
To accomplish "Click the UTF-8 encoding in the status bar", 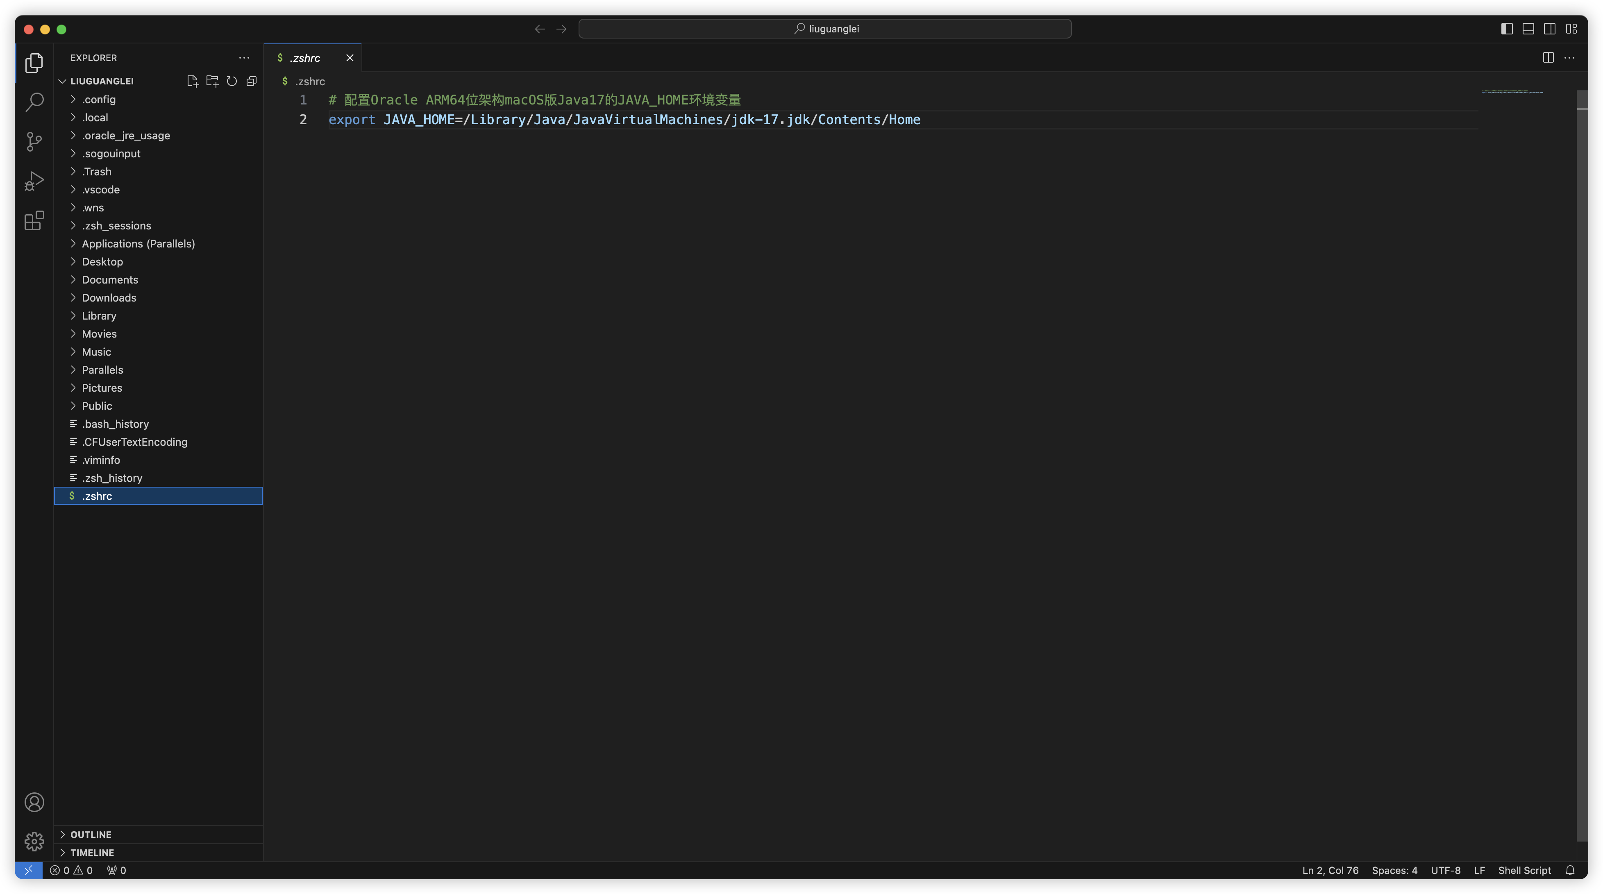I will (x=1445, y=870).
